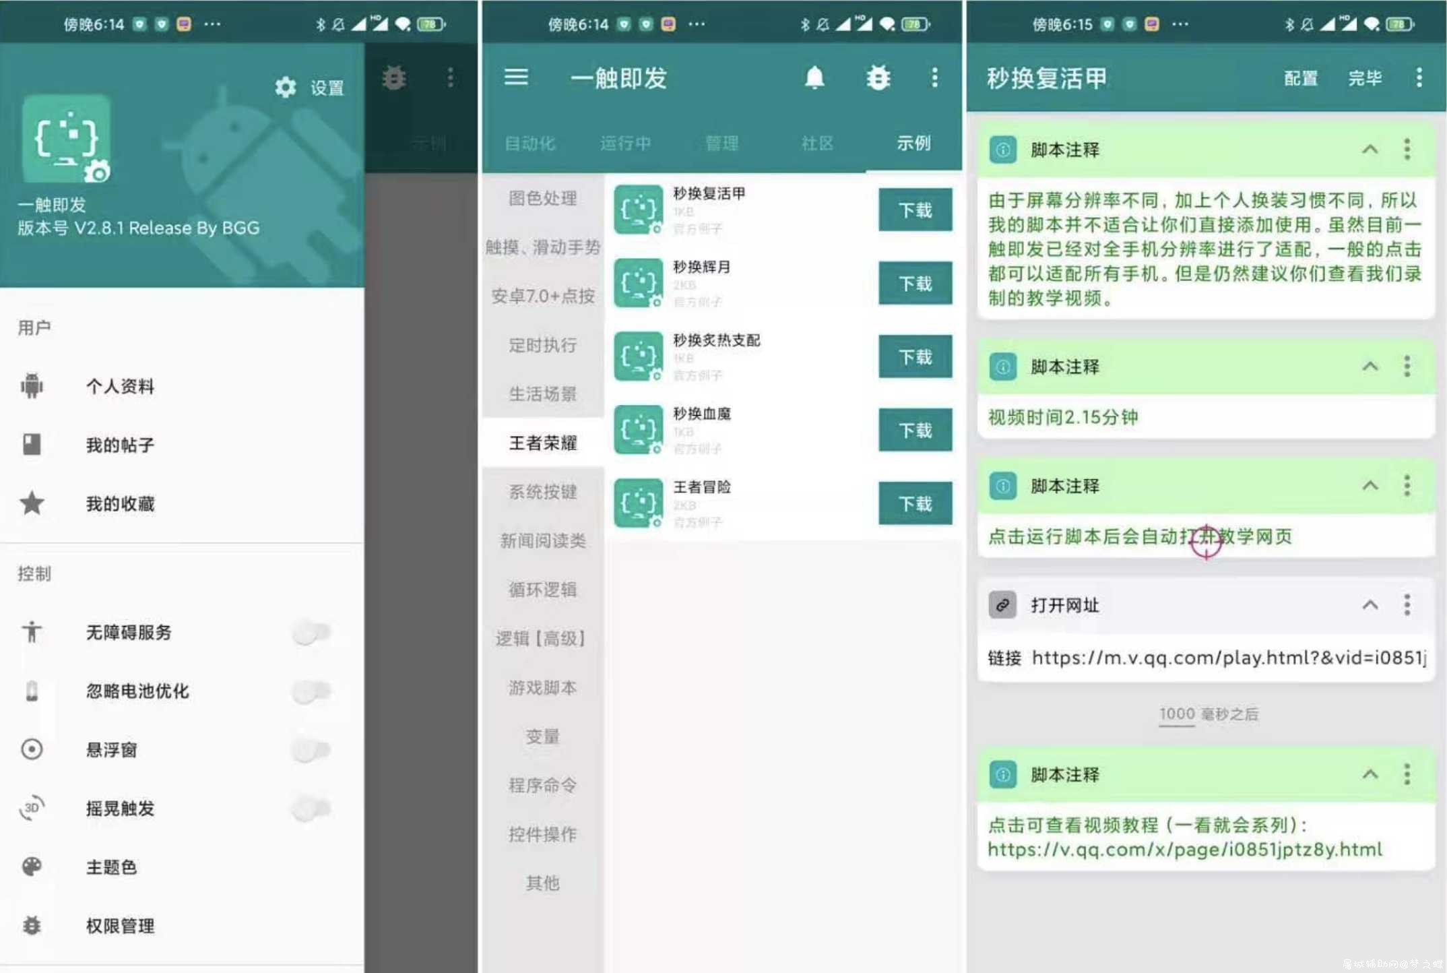Click the battery icon beside 忽略电池优化

pyautogui.click(x=32, y=691)
